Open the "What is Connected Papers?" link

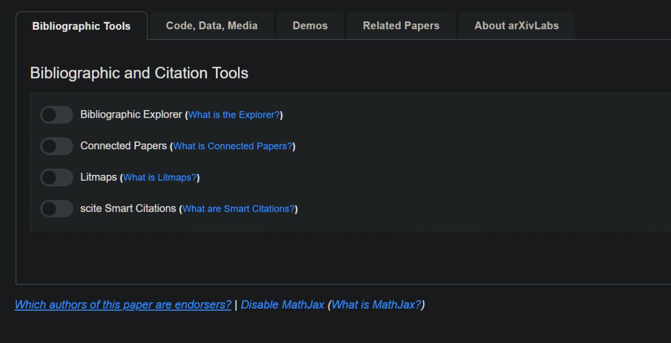point(232,146)
